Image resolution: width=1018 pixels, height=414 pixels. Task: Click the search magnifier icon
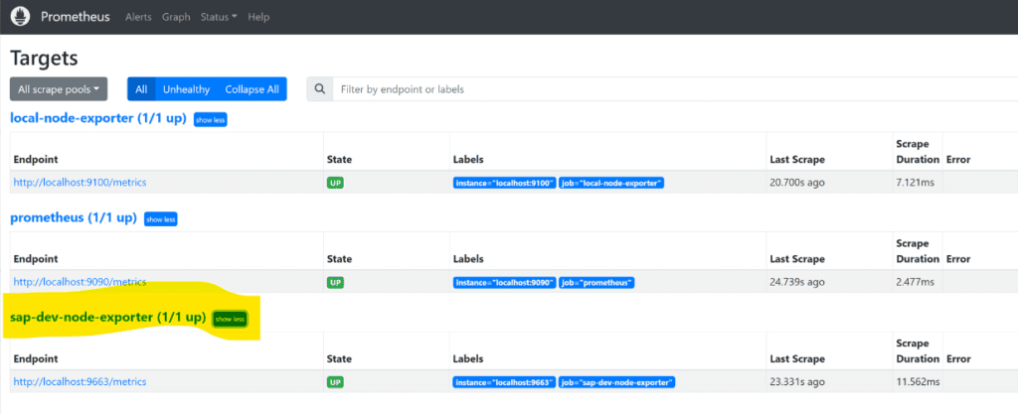click(x=319, y=89)
